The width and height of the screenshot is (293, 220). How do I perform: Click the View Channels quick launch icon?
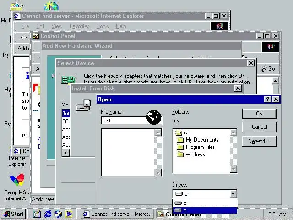coord(69,214)
